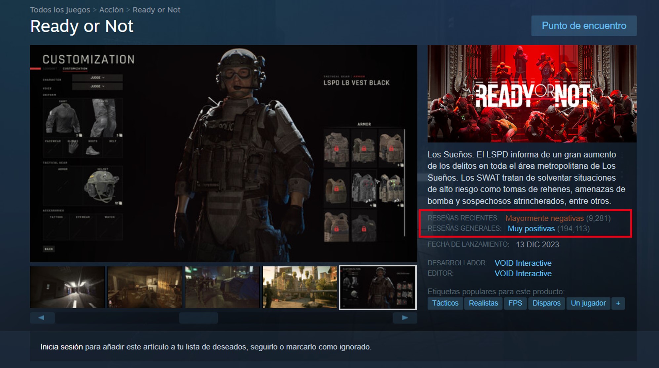Click the main customization screenshot

pyautogui.click(x=223, y=153)
